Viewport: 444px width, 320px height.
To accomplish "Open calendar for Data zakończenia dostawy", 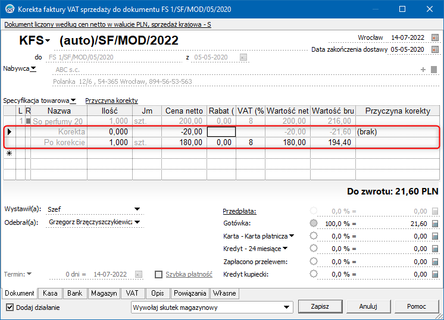I will (434, 49).
